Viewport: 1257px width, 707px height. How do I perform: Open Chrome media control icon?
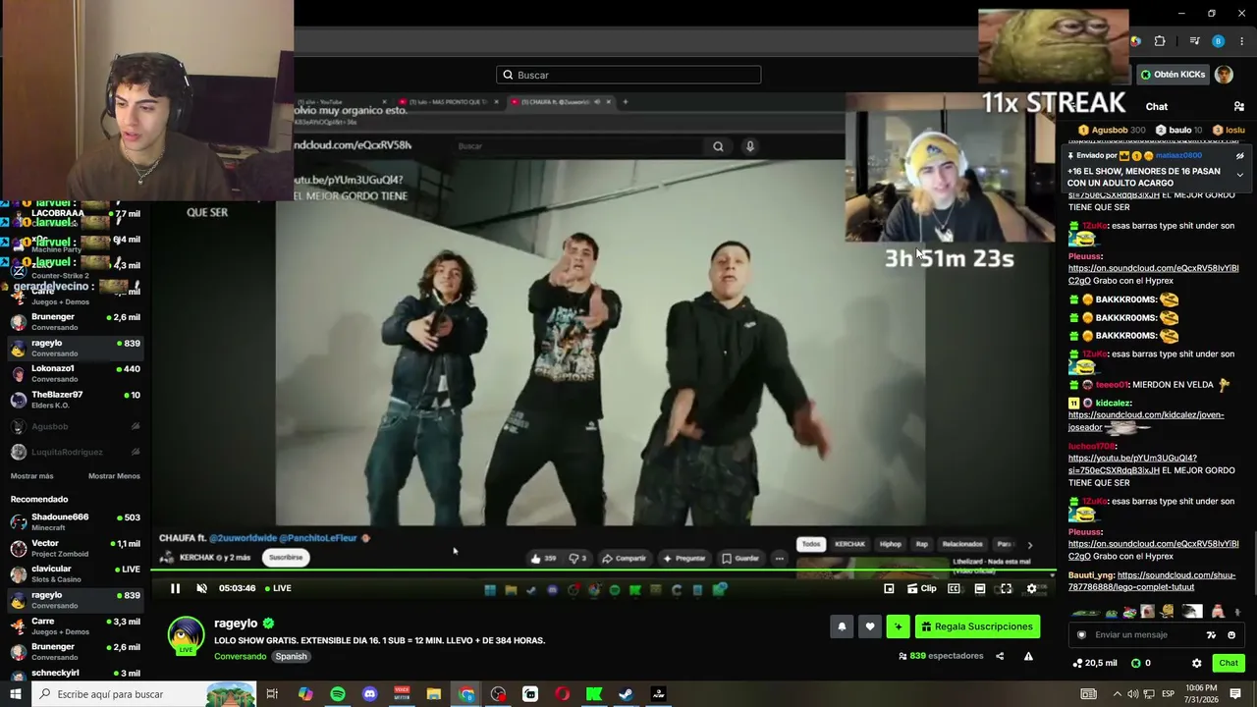click(1194, 41)
